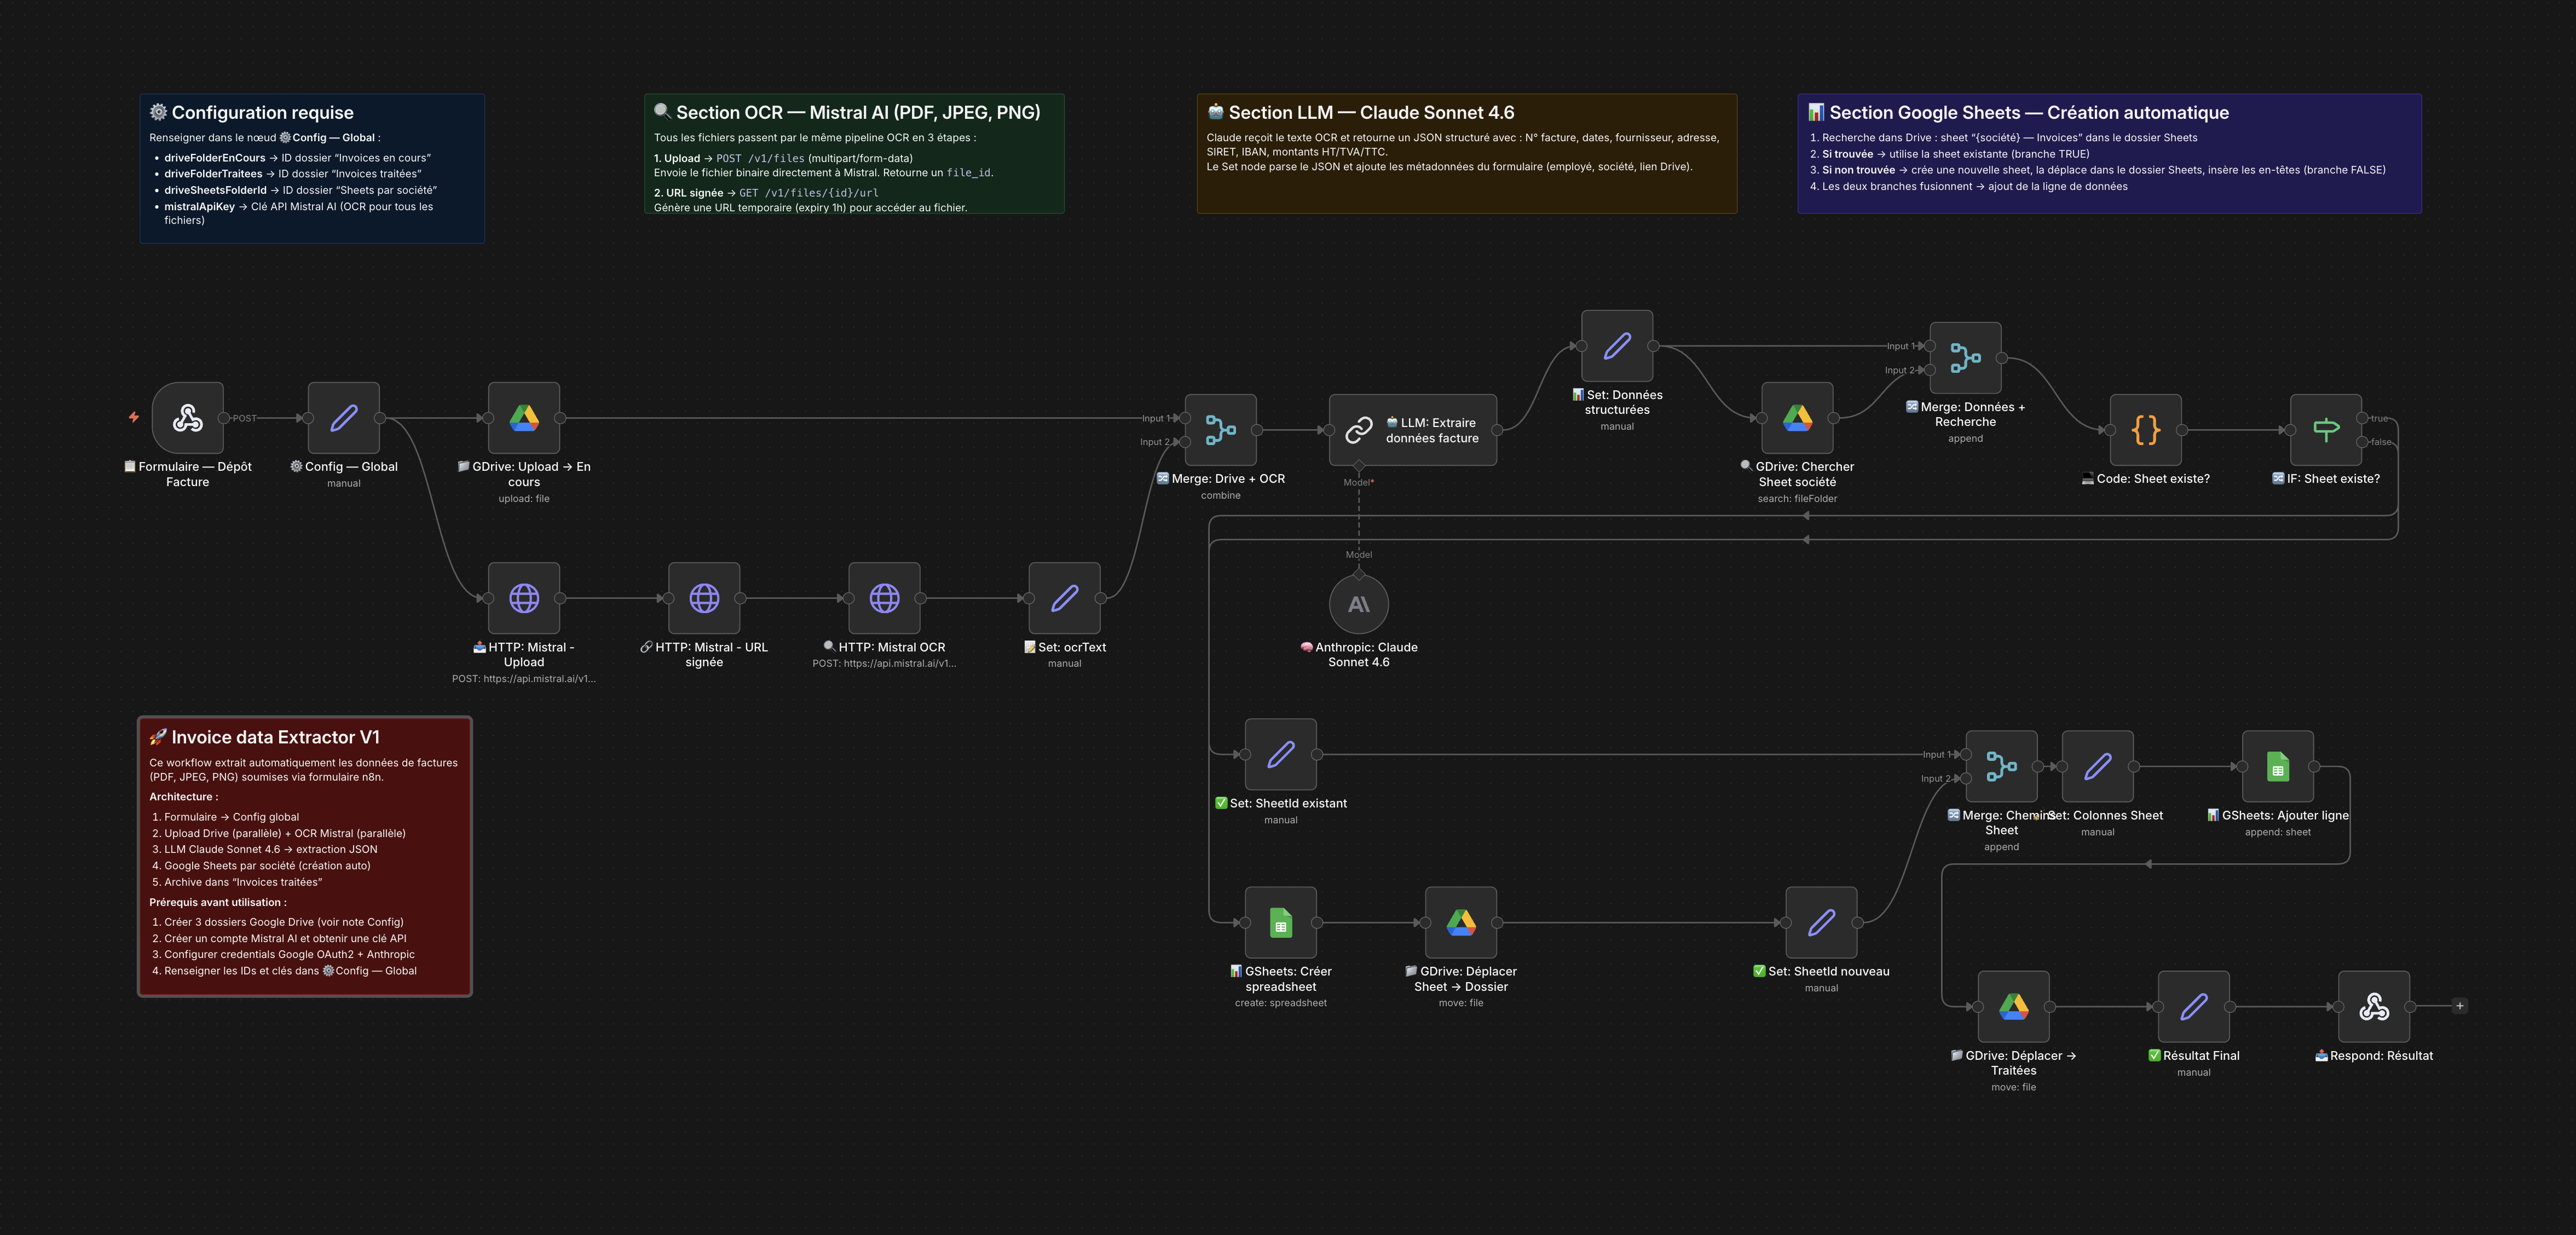The height and width of the screenshot is (1235, 2576).
Task: Select the GDrive: Chercher Sheet société node
Action: click(x=1797, y=418)
